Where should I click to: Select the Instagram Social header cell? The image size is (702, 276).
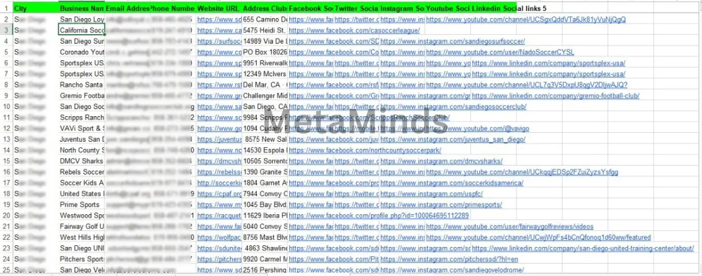(402, 9)
